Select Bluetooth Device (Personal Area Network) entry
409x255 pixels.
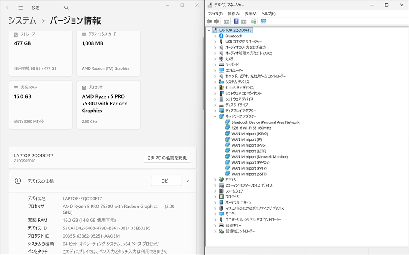pos(265,122)
